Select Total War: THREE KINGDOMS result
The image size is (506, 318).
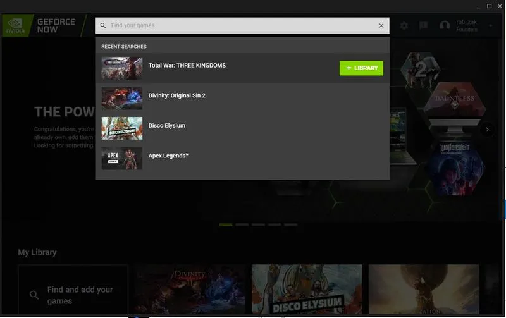pyautogui.click(x=242, y=68)
